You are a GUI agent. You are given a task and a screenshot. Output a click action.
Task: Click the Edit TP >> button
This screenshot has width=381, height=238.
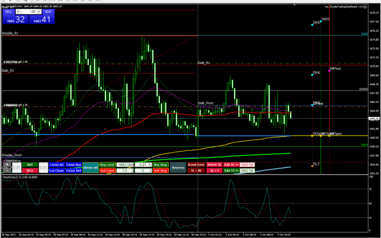[x=231, y=170]
